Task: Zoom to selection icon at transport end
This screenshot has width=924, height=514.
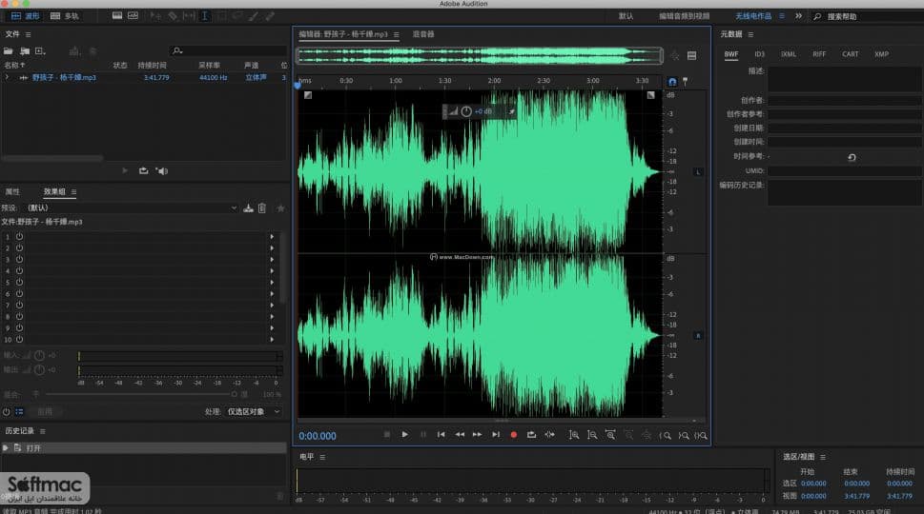Action: coord(701,436)
